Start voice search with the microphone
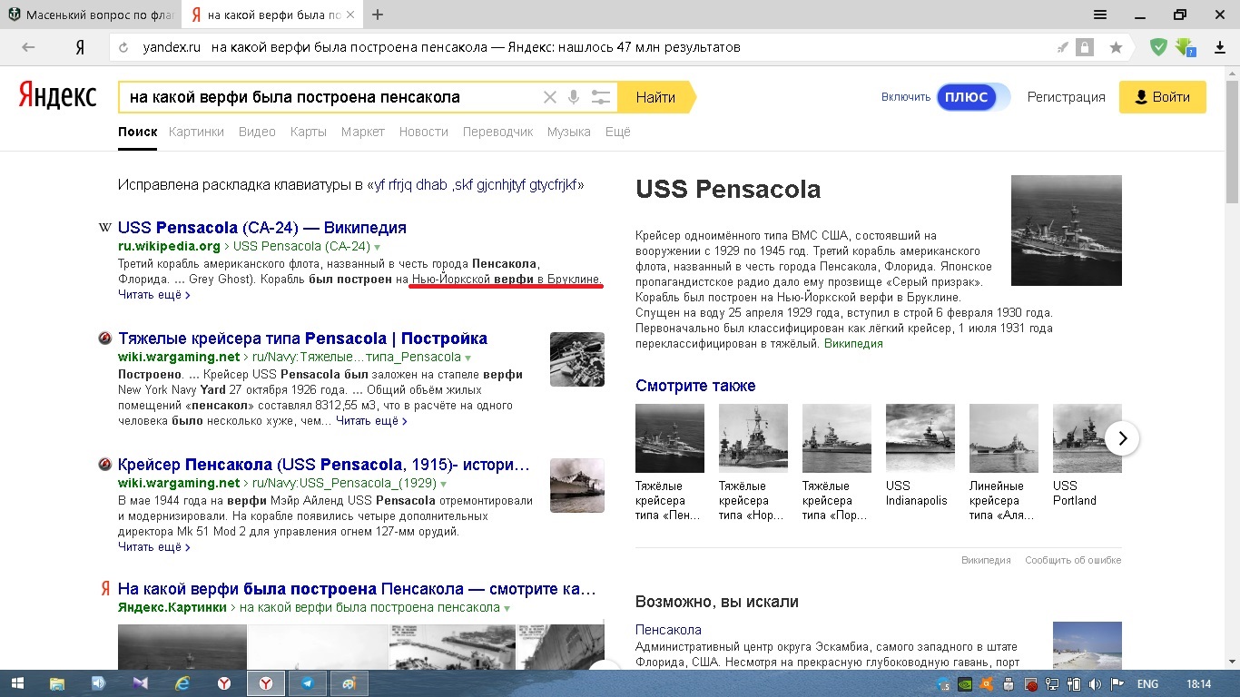Viewport: 1240px width, 697px height. click(574, 97)
